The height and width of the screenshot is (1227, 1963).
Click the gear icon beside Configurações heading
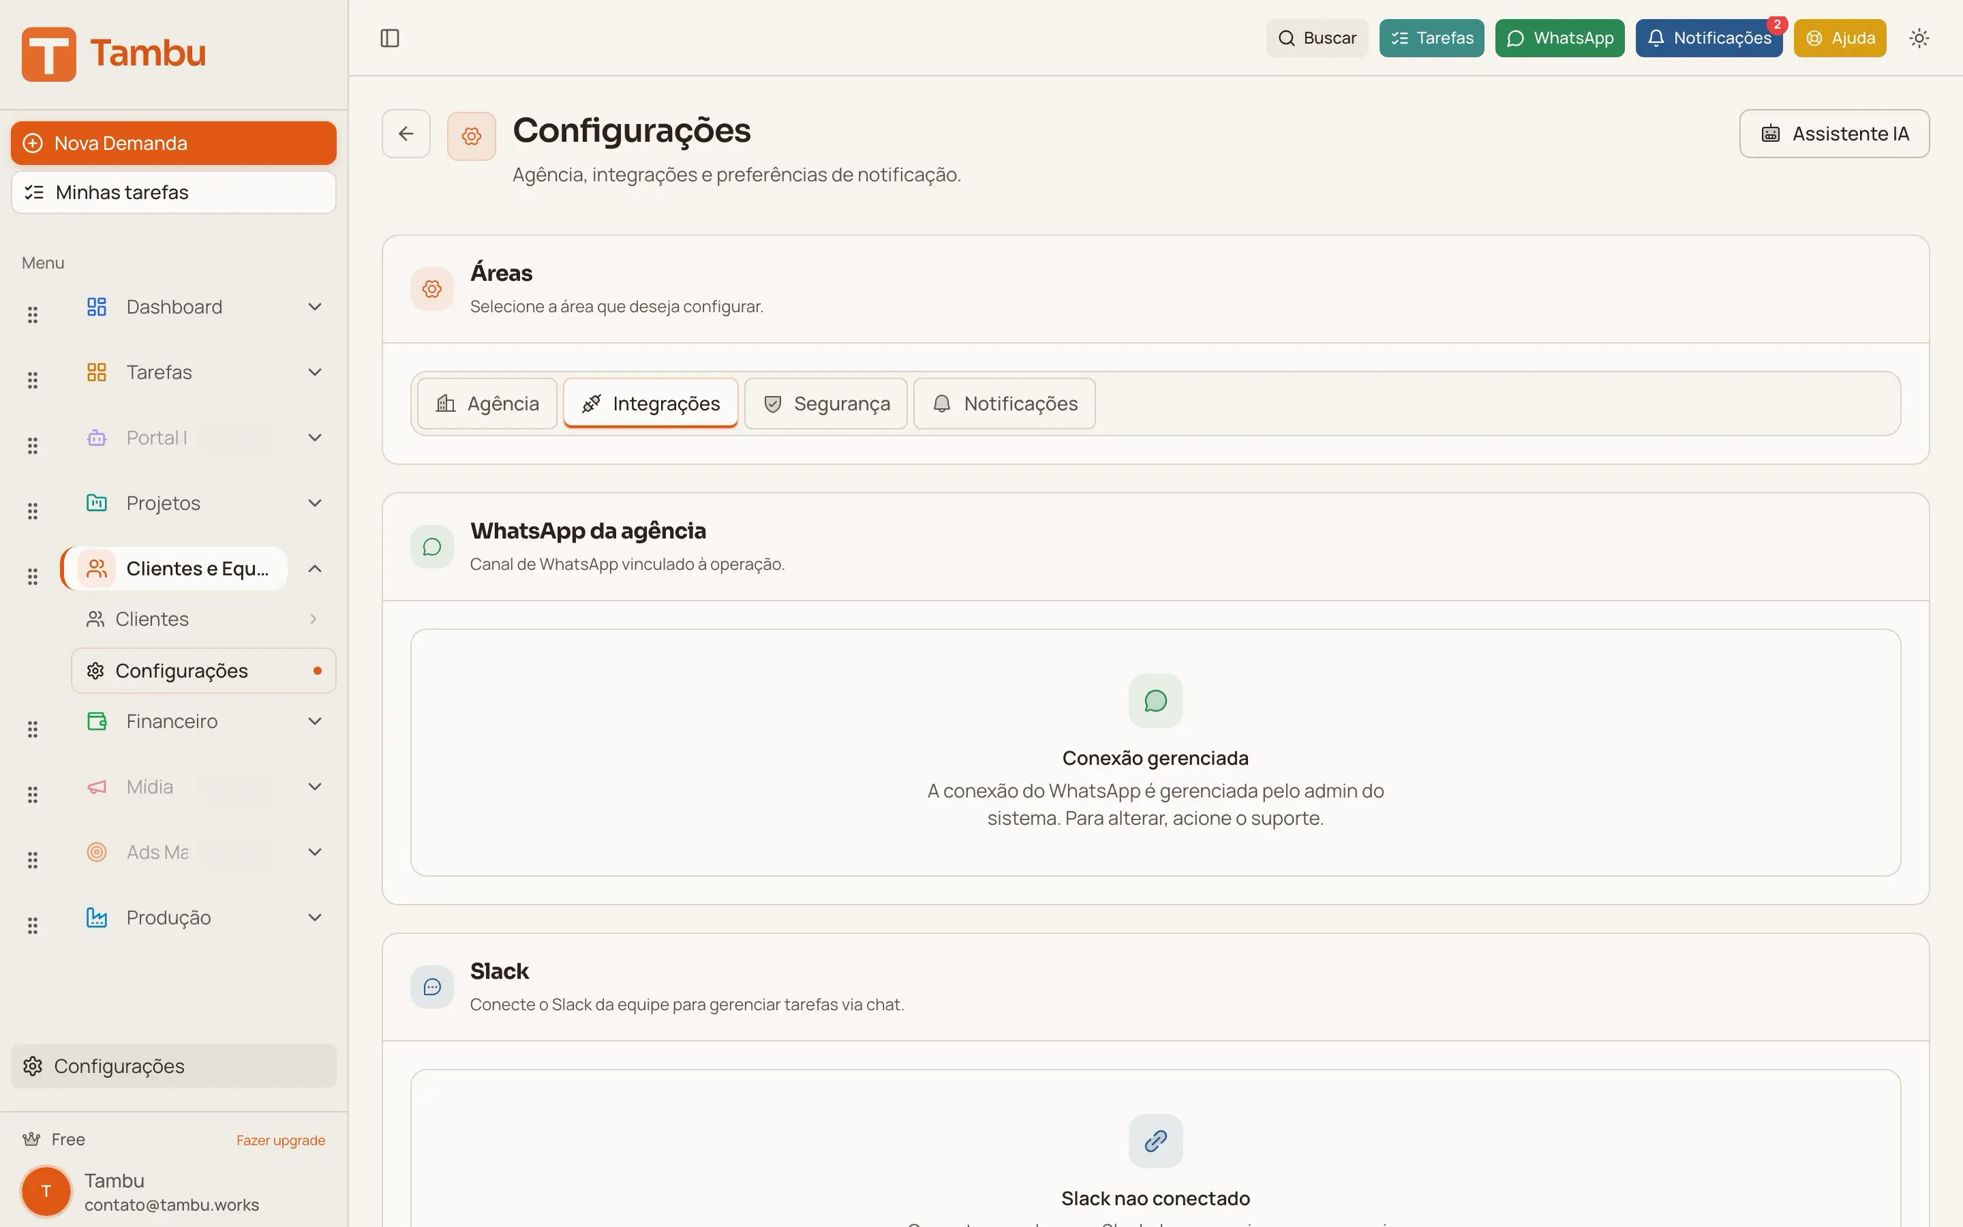[x=471, y=135]
